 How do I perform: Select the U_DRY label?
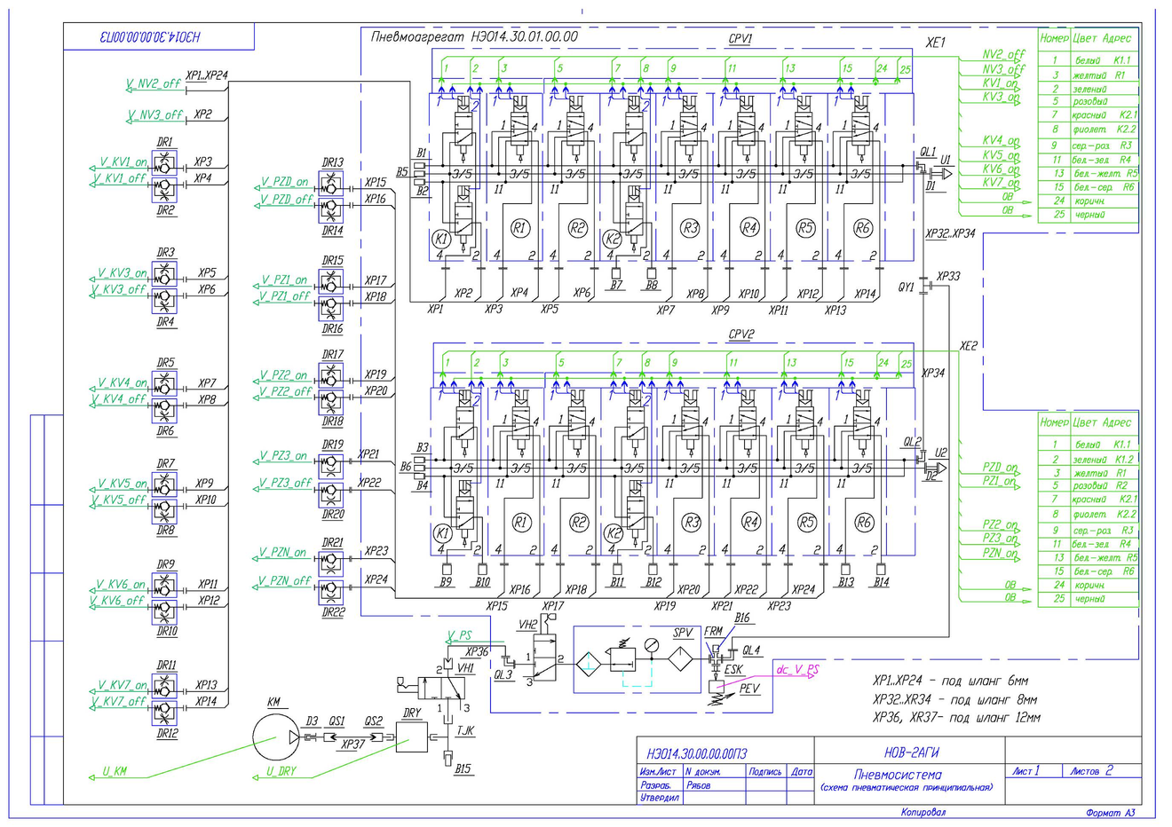[x=281, y=772]
